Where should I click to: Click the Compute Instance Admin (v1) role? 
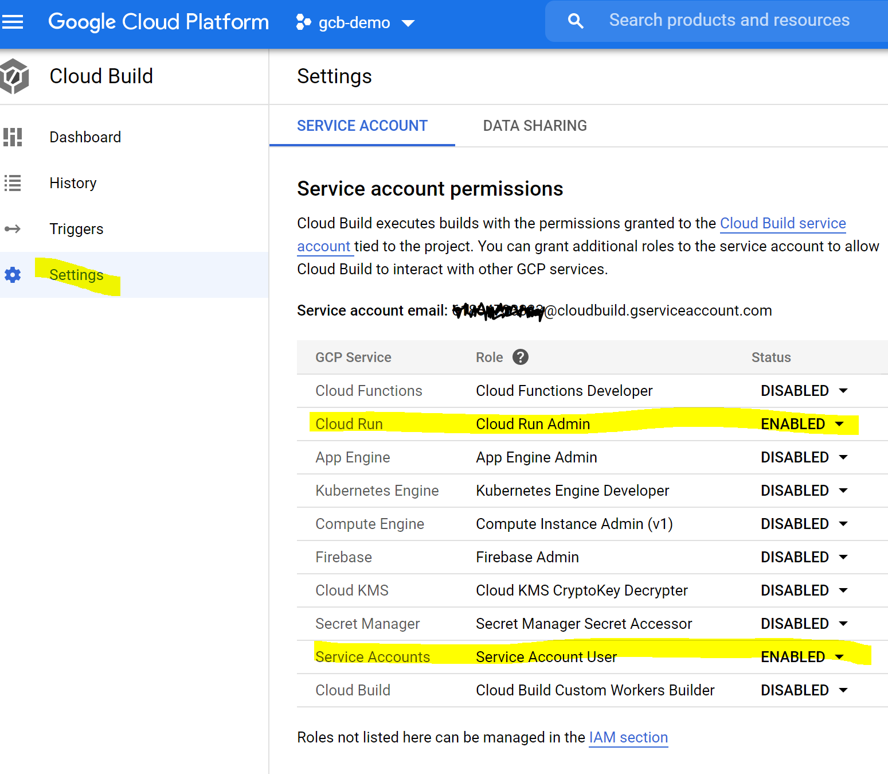point(574,524)
